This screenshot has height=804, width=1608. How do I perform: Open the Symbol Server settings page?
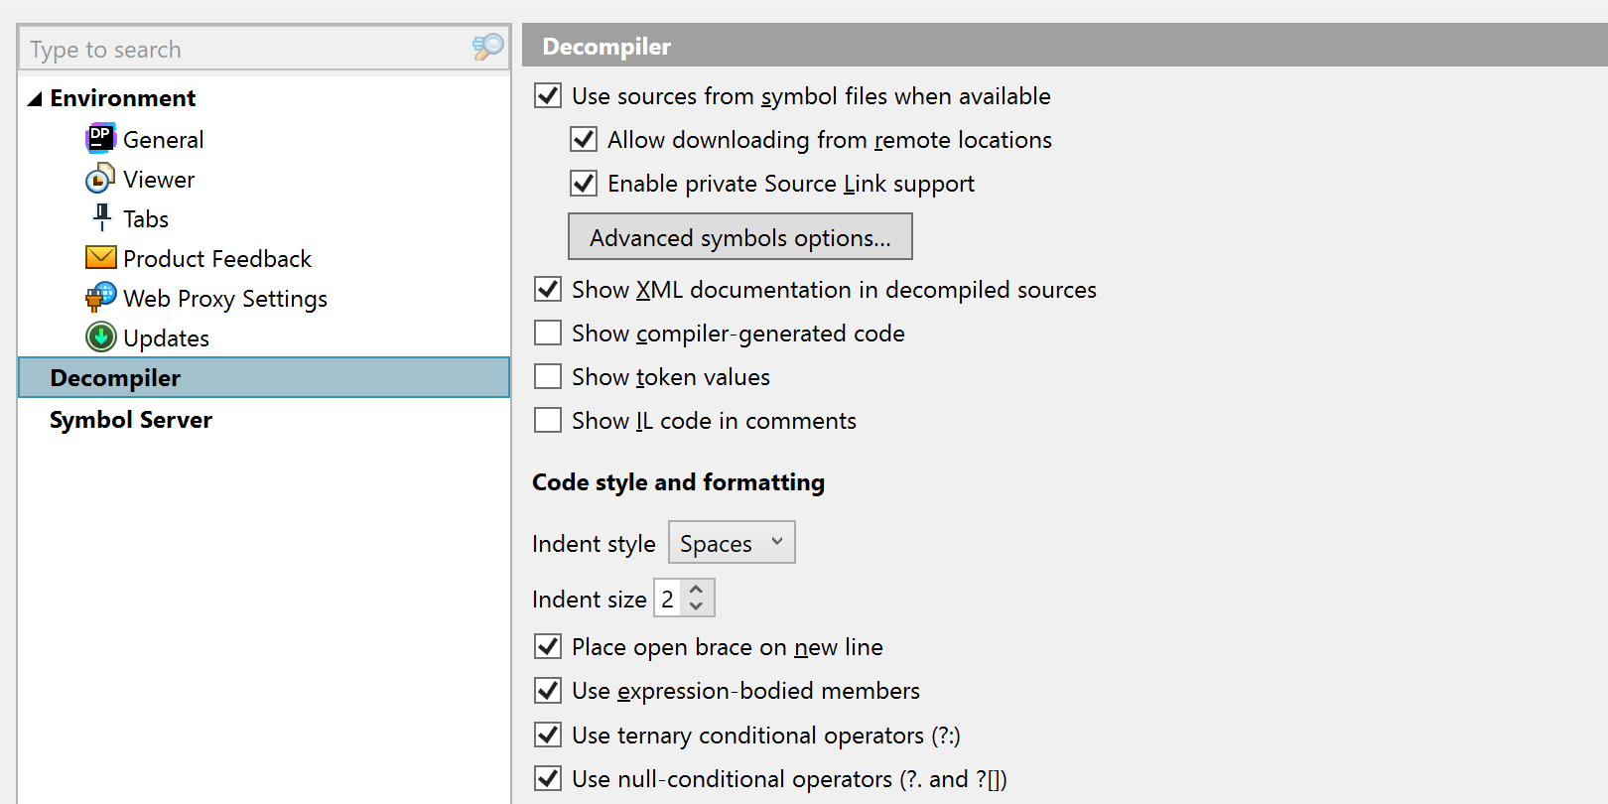[131, 420]
